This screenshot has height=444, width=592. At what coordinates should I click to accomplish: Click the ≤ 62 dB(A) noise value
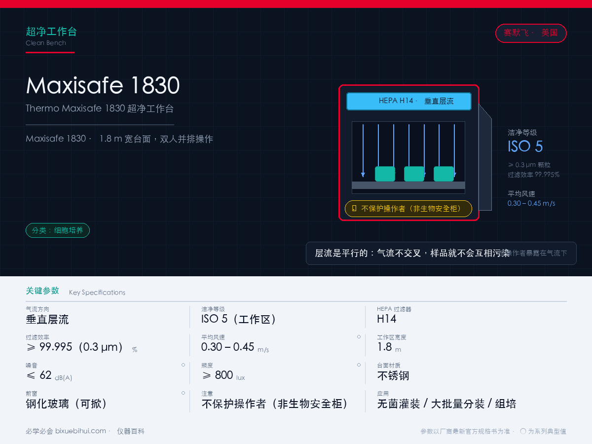49,376
